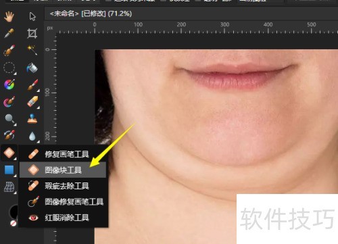
Task: Select the Paint Brush tool
Action: pos(32,85)
